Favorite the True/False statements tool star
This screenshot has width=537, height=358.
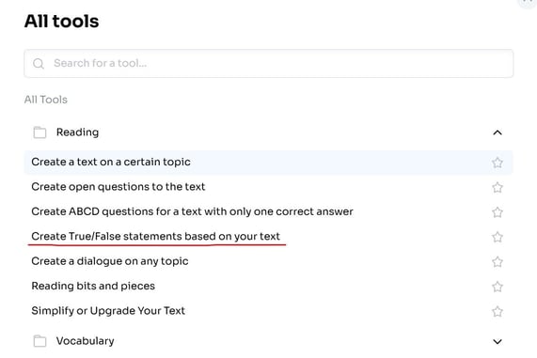coord(498,237)
